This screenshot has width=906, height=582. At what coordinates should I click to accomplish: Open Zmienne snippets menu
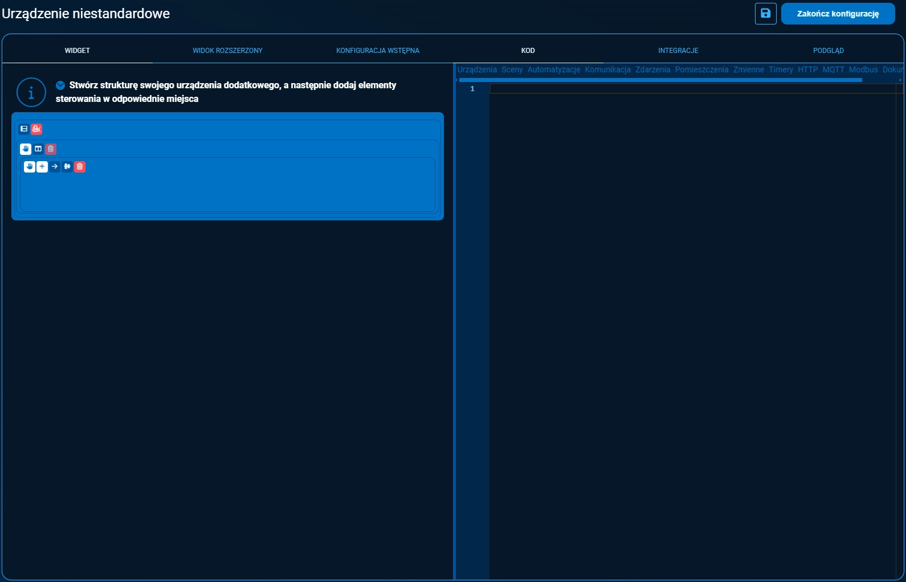click(x=749, y=69)
